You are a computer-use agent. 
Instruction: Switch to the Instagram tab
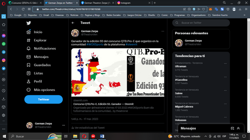coord(134,3)
